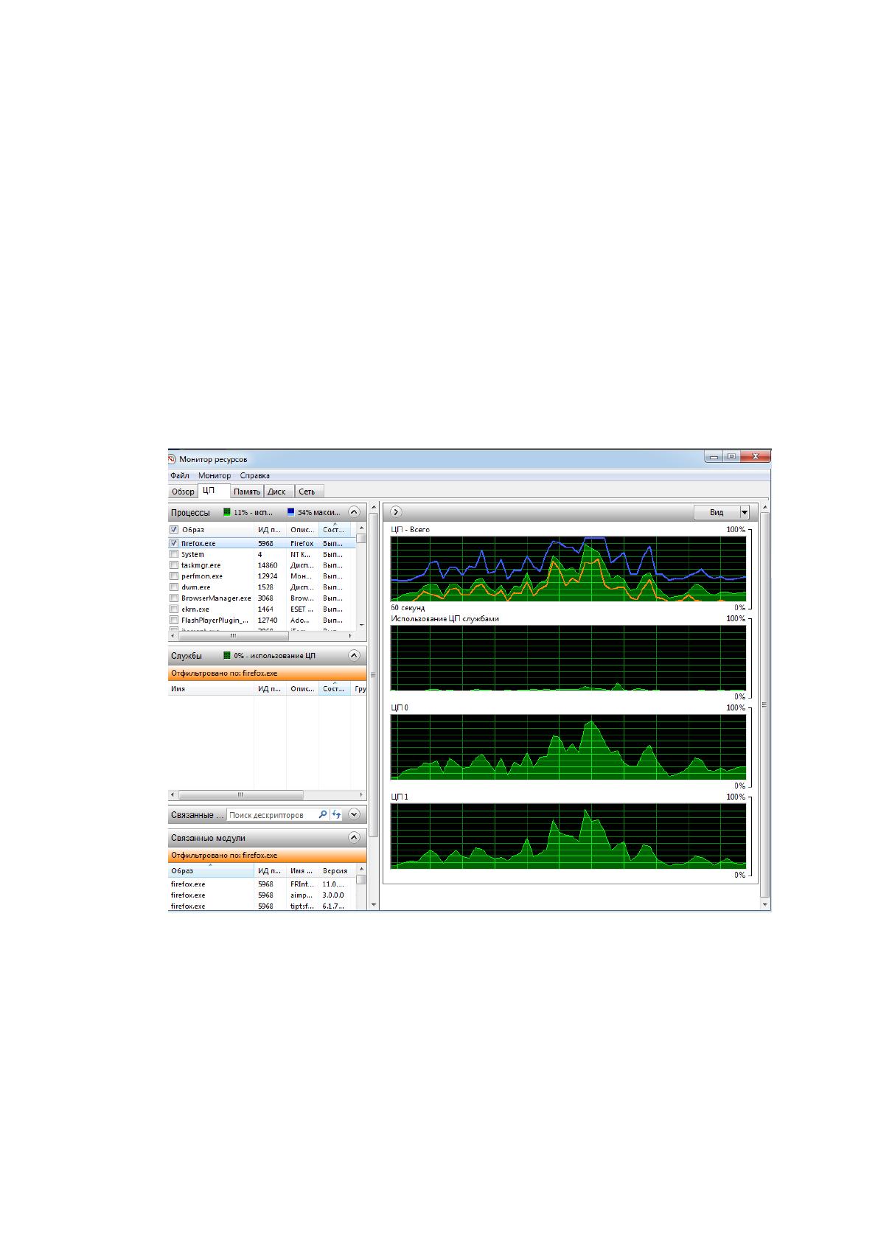Toggle the select-all Образ header checkbox
Screen dimensions: 878x1241
tap(174, 529)
